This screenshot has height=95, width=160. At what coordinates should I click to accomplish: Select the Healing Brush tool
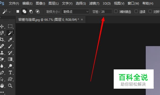coord(2,46)
